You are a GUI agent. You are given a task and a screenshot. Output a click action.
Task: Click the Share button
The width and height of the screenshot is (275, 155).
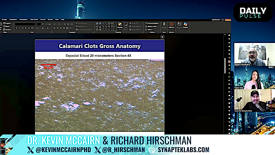point(227,19)
